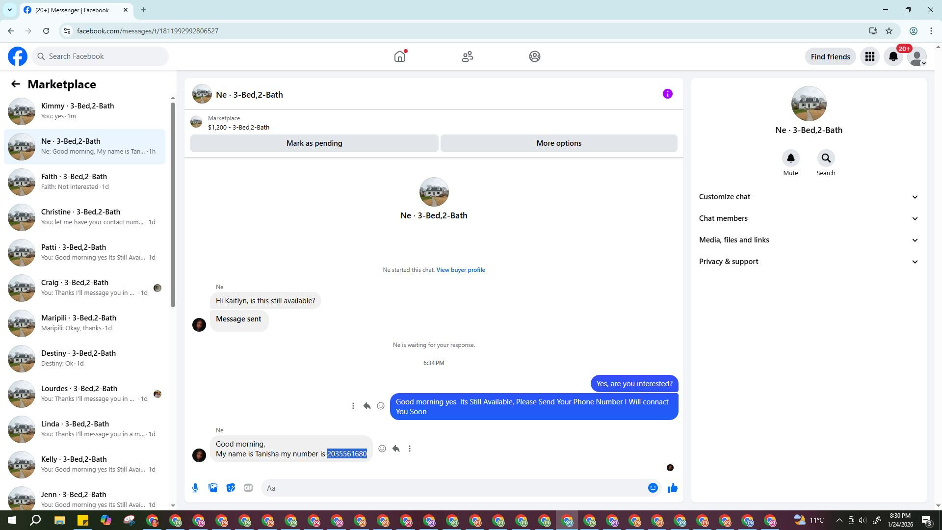Send a thumbs-up like
The height and width of the screenshot is (530, 942).
(672, 488)
